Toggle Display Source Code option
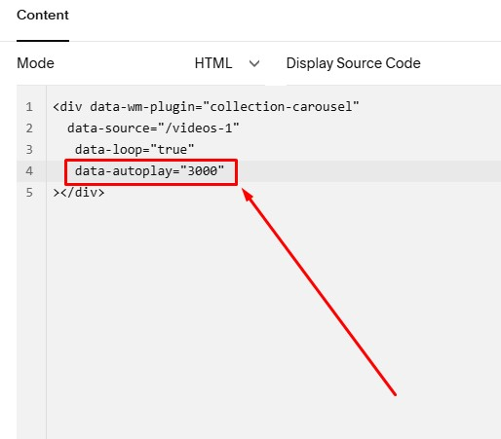501x439 pixels. (x=353, y=63)
